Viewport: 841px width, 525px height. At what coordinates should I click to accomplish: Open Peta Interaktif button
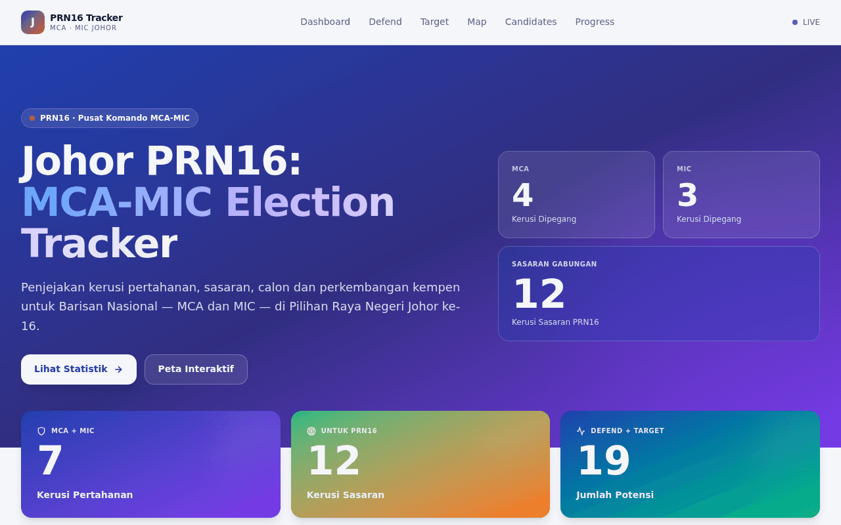pos(196,369)
